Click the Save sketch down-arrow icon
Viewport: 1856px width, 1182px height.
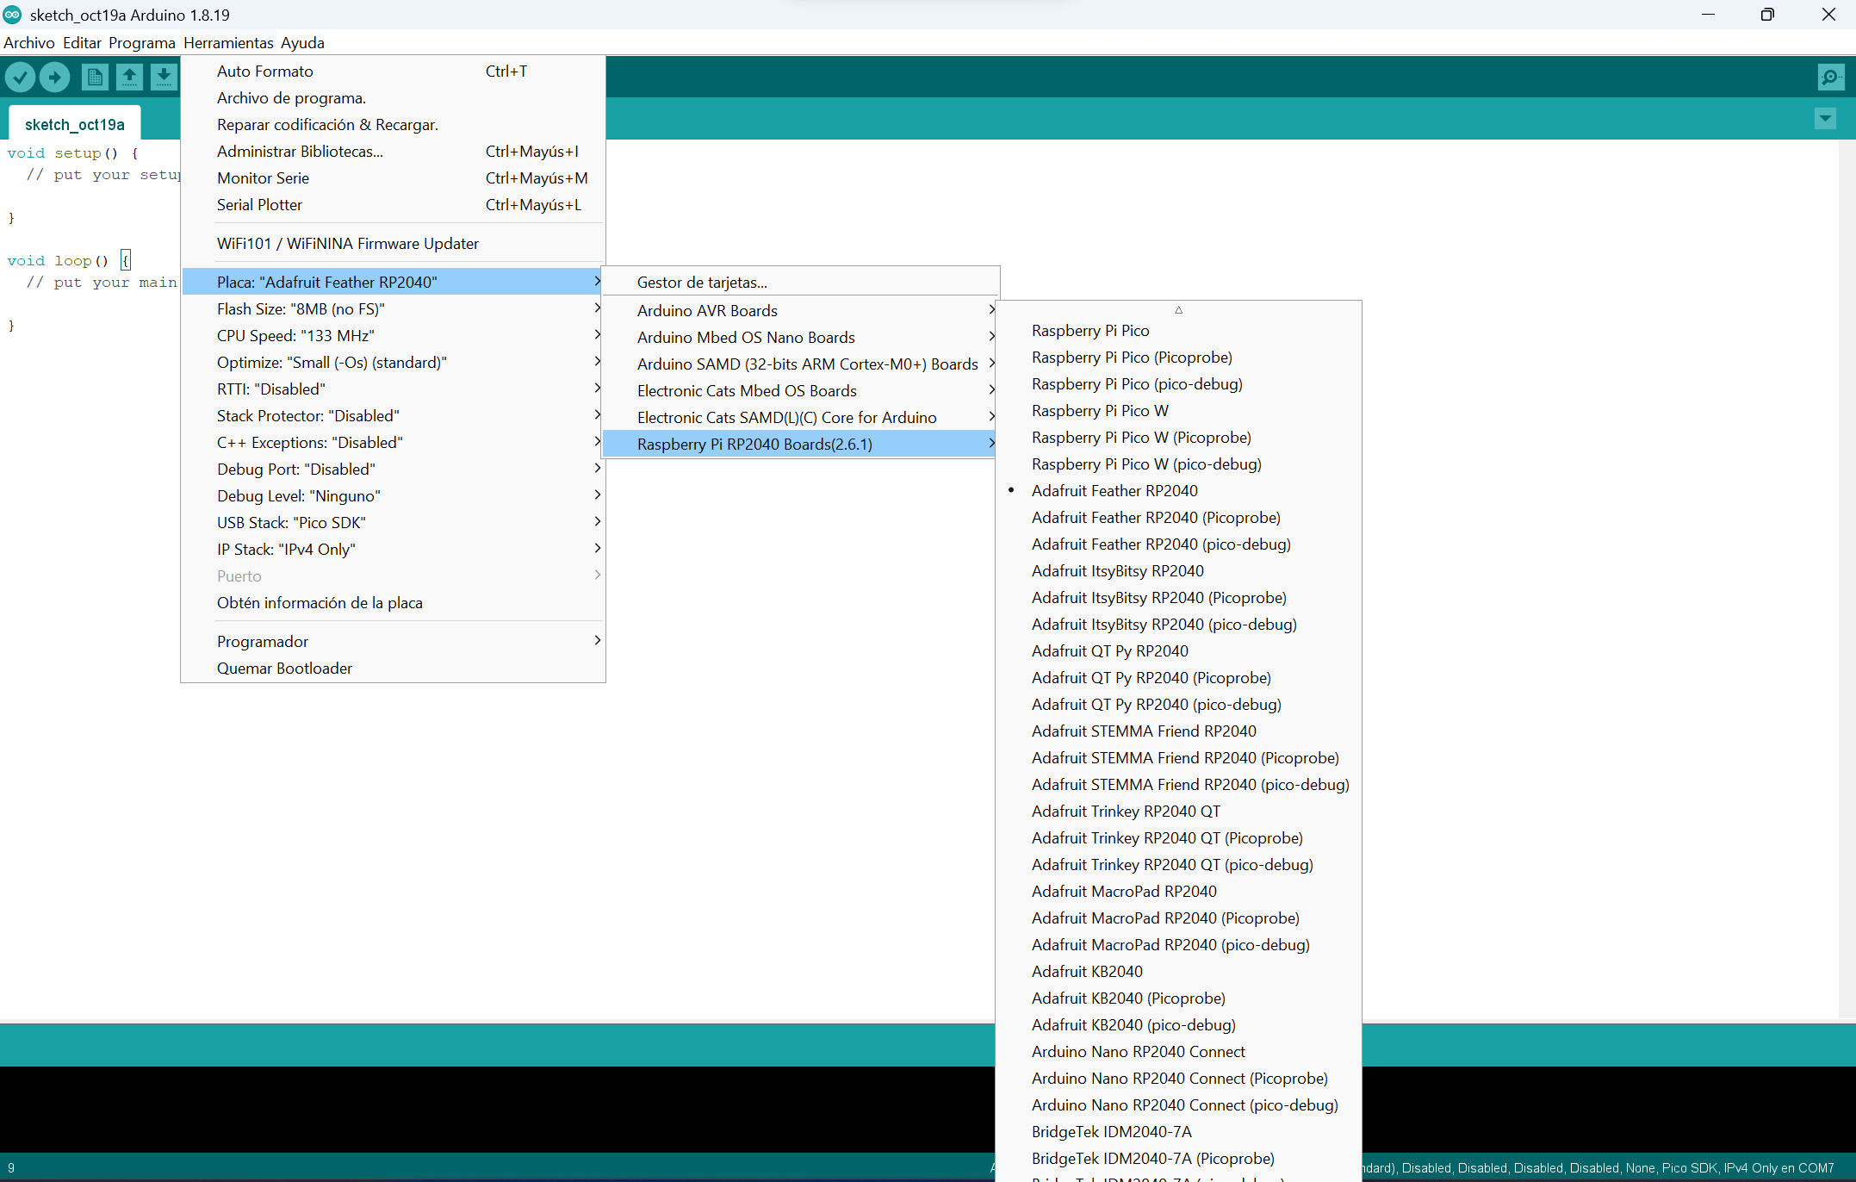pyautogui.click(x=164, y=78)
